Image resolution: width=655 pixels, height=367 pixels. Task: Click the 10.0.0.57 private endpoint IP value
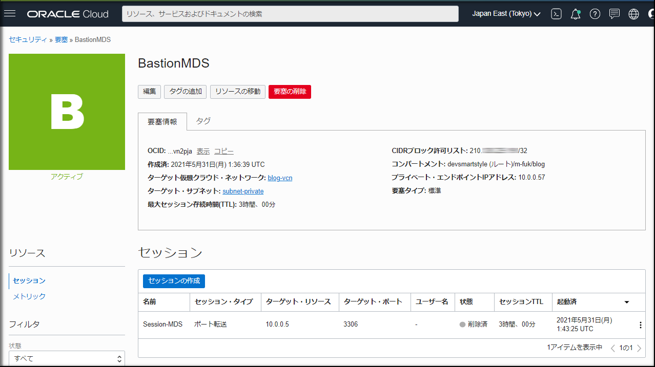[x=530, y=178]
